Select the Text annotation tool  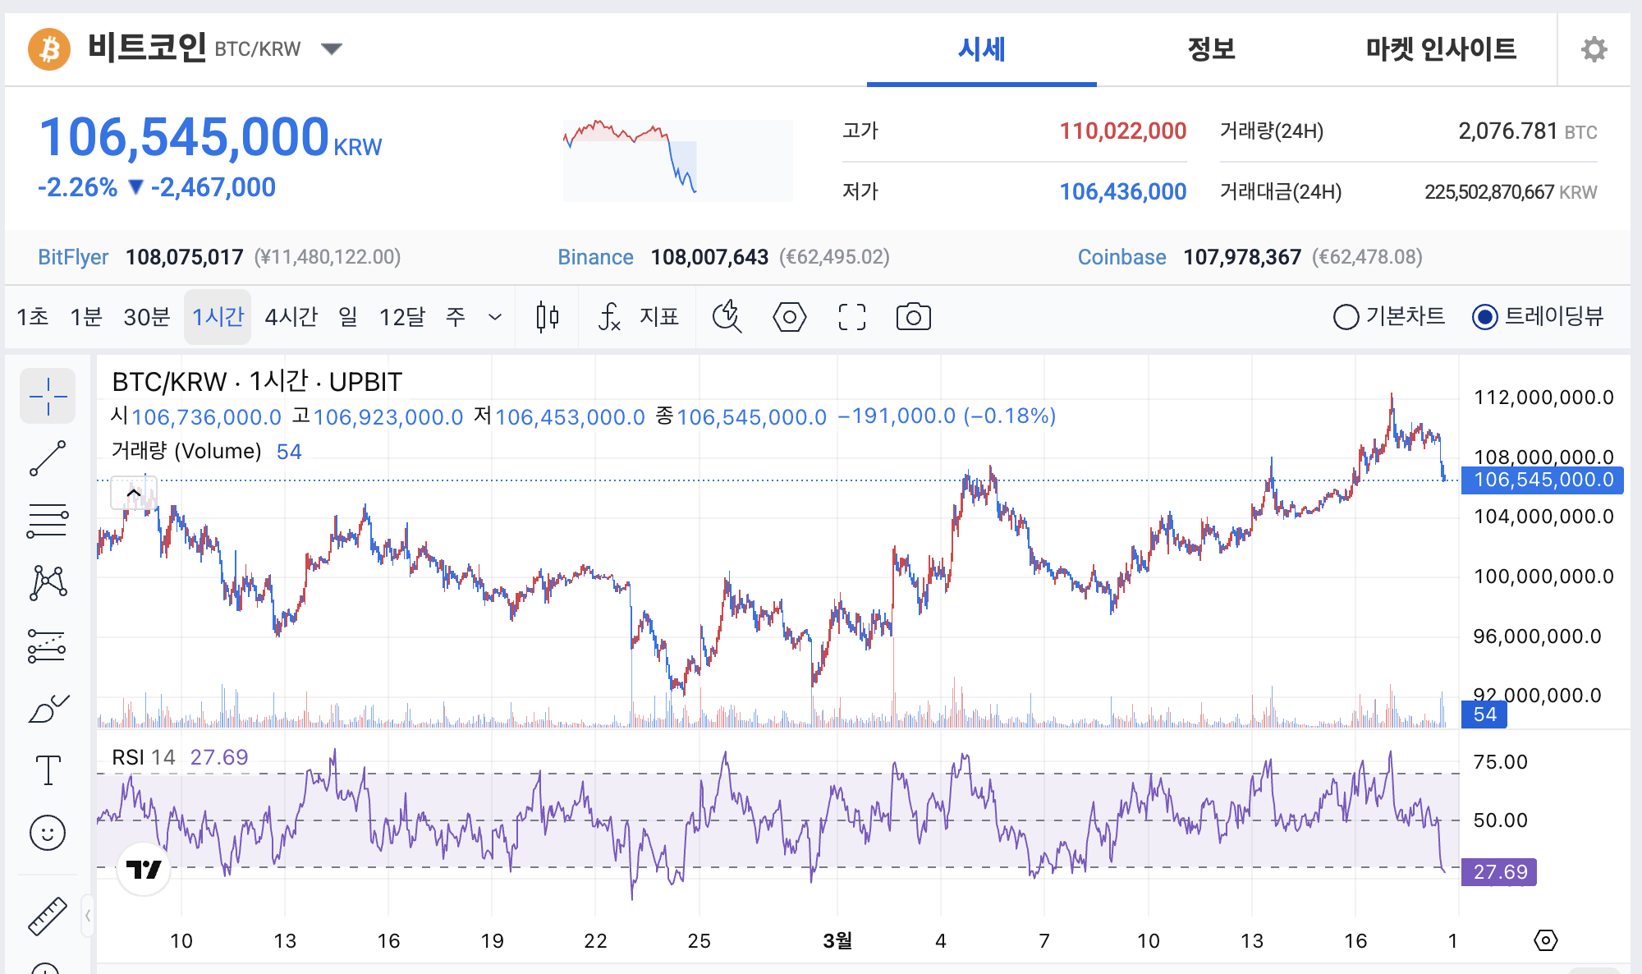click(48, 770)
